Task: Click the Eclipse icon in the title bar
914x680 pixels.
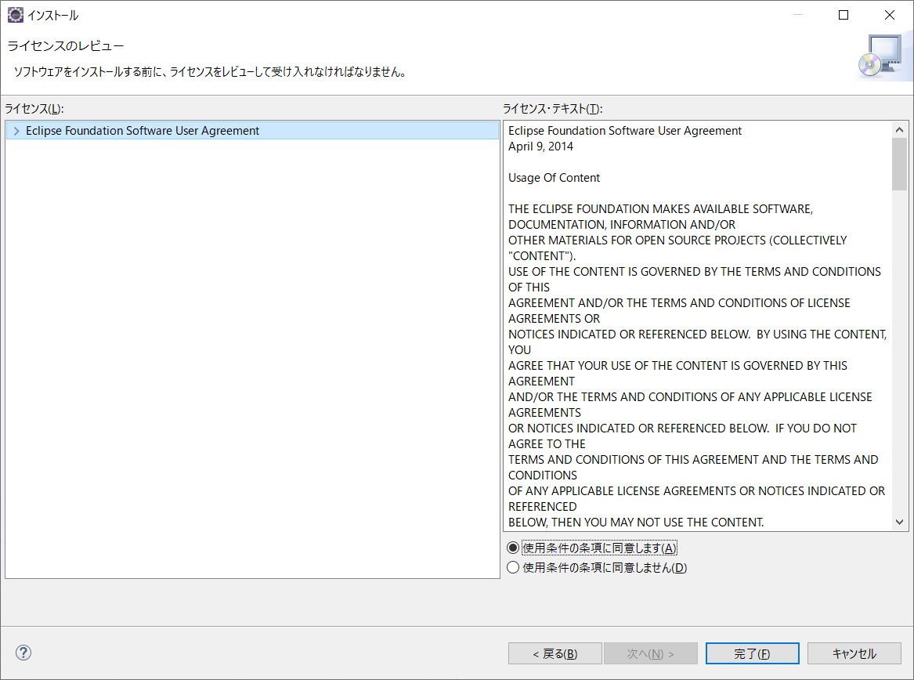Action: pyautogui.click(x=15, y=15)
